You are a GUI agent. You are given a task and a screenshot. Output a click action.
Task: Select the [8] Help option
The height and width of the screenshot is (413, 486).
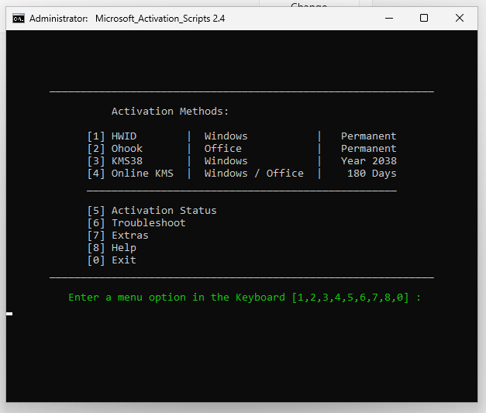point(112,248)
